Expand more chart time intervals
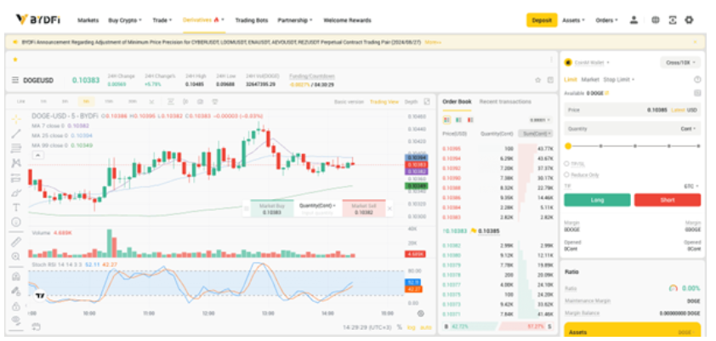 (151, 101)
